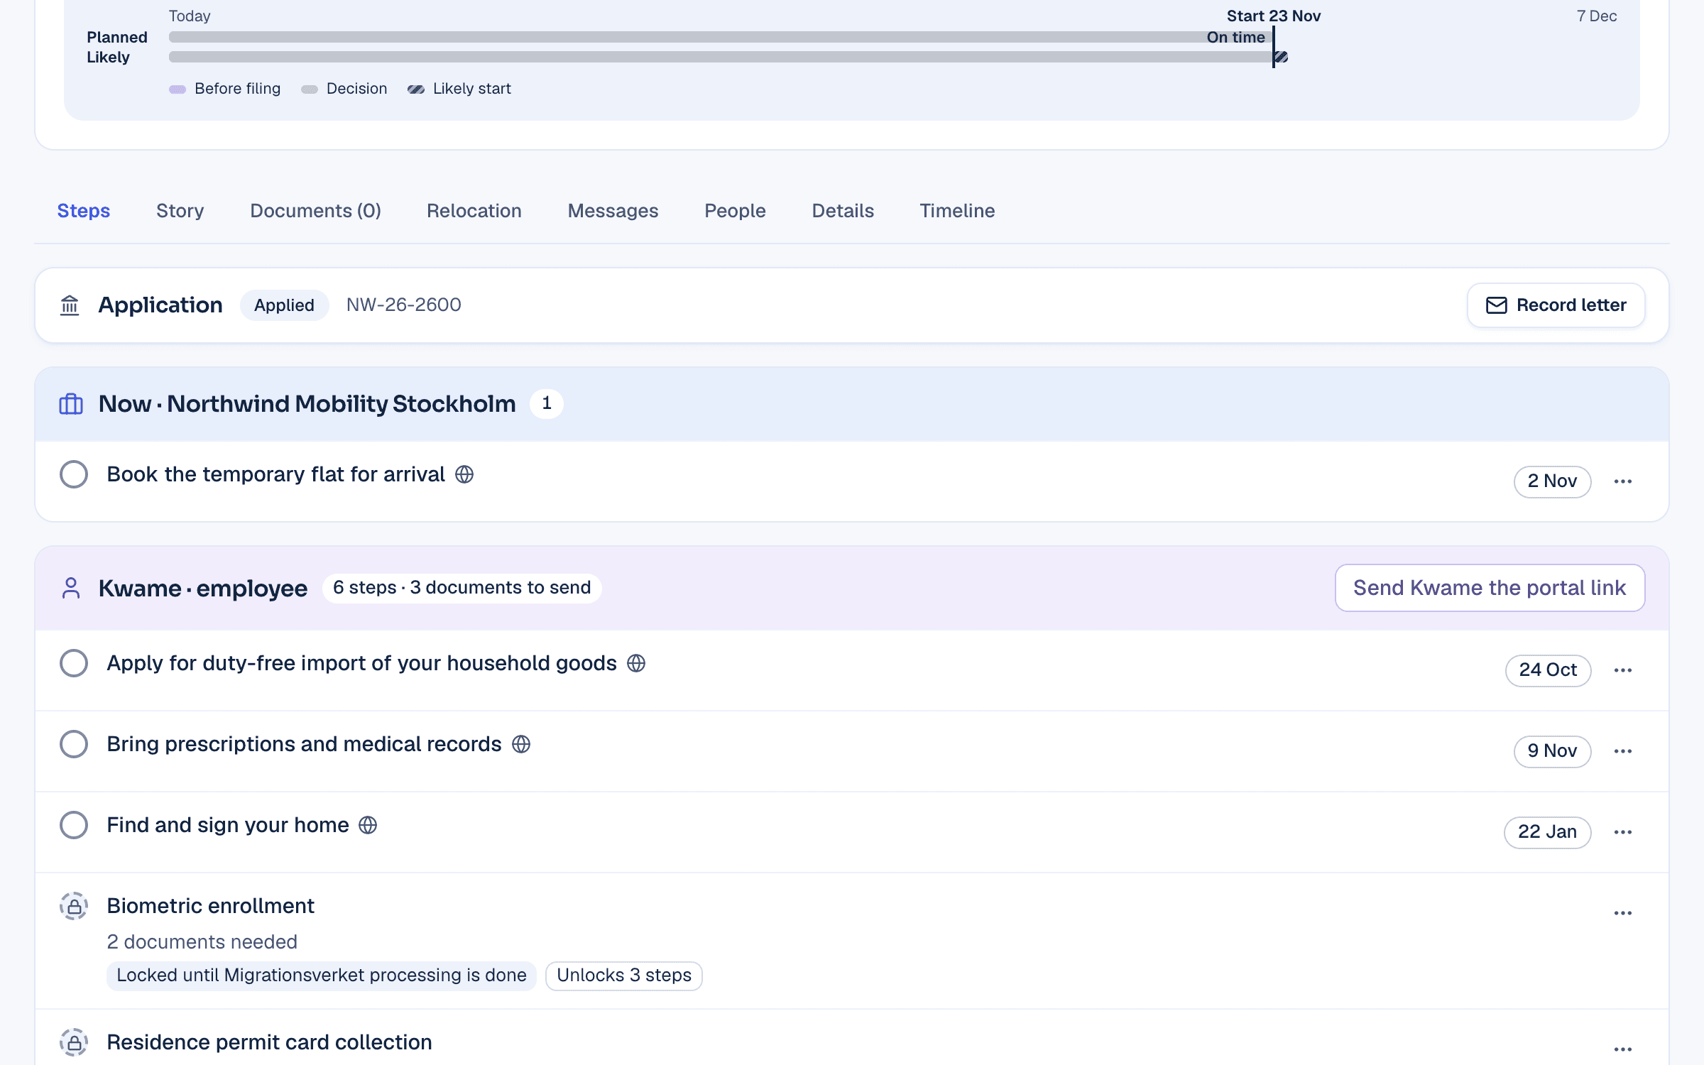1704x1065 pixels.
Task: Click the lock icon for Biometric enrollment
Action: tap(74, 906)
